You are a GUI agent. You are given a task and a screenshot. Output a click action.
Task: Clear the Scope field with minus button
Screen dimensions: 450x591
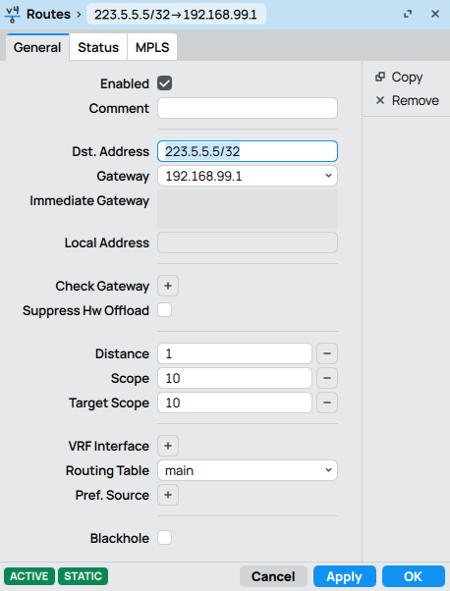click(327, 378)
